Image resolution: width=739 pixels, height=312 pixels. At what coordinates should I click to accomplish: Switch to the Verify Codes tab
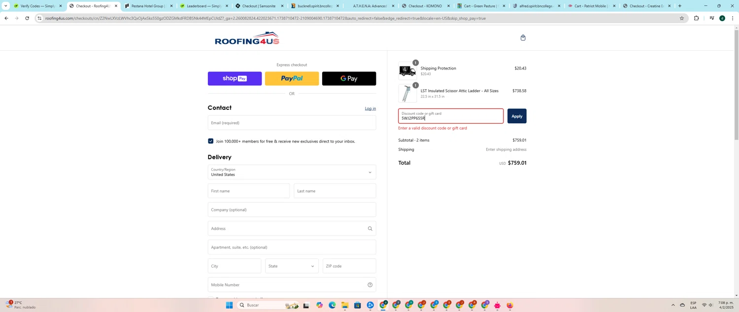37,6
